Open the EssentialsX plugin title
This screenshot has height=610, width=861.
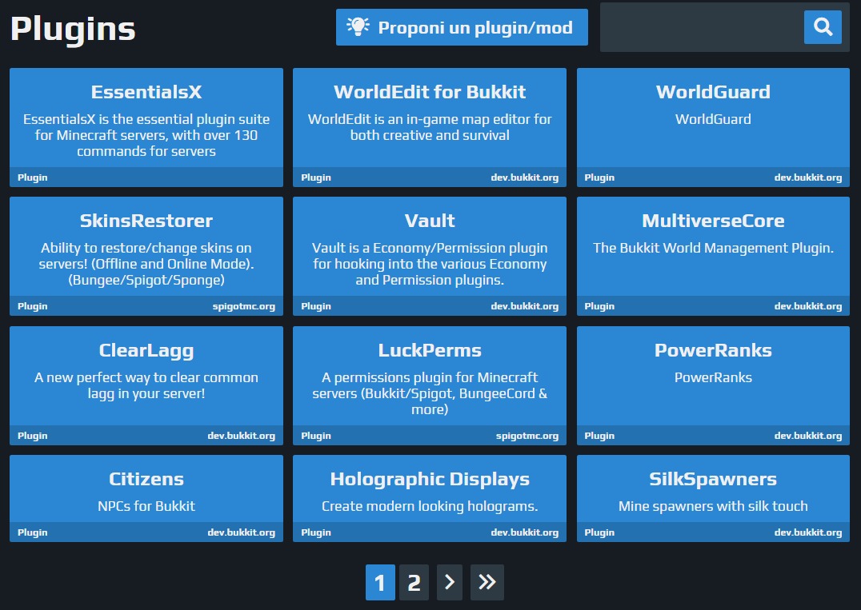click(x=146, y=92)
